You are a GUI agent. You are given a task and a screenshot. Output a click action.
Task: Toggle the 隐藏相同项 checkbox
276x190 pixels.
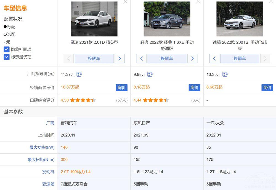(7, 49)
